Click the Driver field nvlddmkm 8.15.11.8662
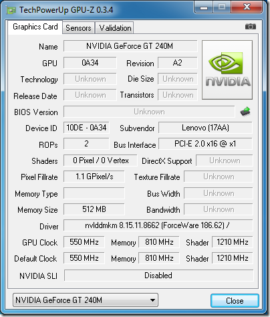The width and height of the screenshot is (270, 317). (x=158, y=225)
